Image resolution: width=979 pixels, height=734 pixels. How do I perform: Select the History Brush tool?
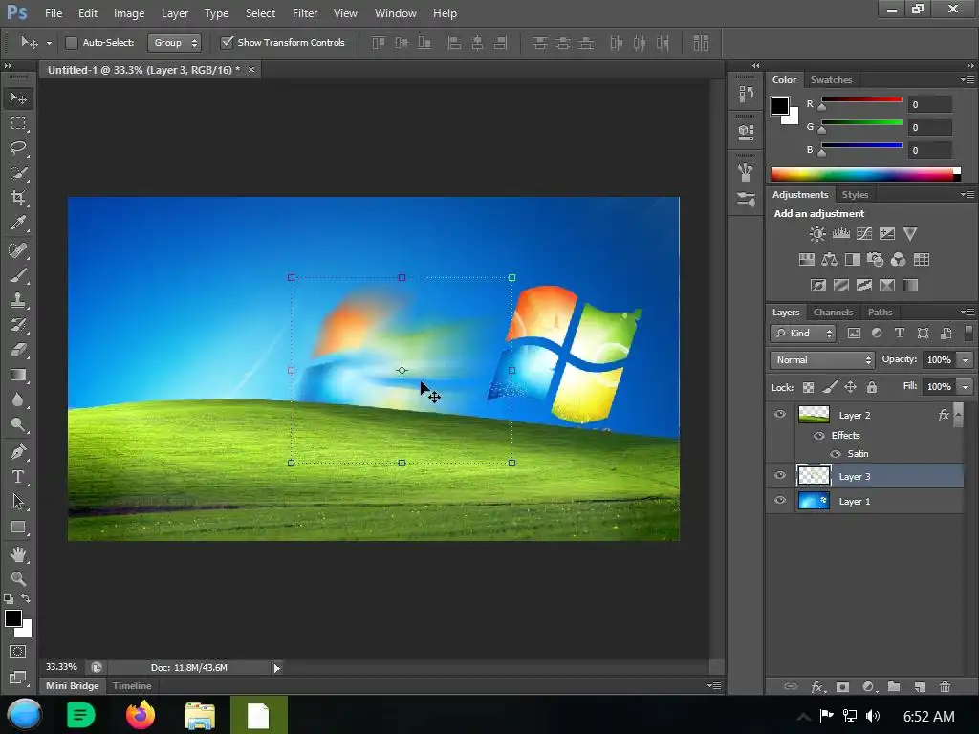point(18,325)
